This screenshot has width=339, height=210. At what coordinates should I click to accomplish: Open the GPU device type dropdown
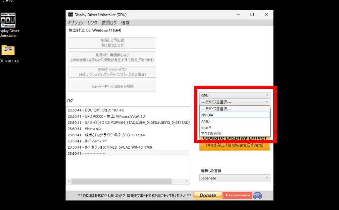coord(234,95)
